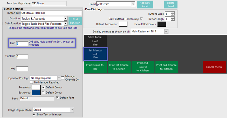Increase the Buttons Wide stepper value
227x118 pixels.
(173, 13)
